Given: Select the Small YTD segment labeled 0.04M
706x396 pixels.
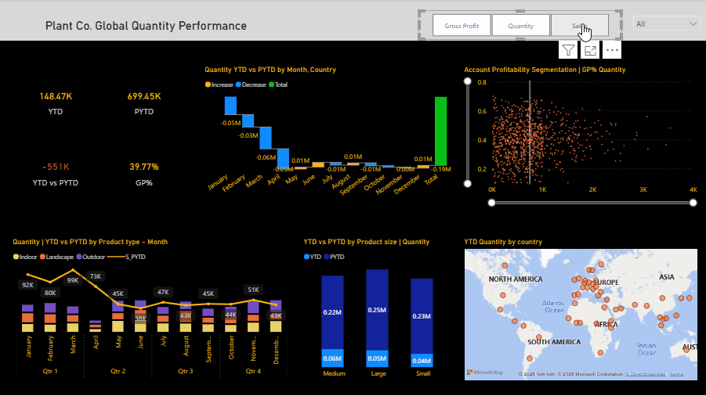Looking at the screenshot, I should click(x=422, y=361).
